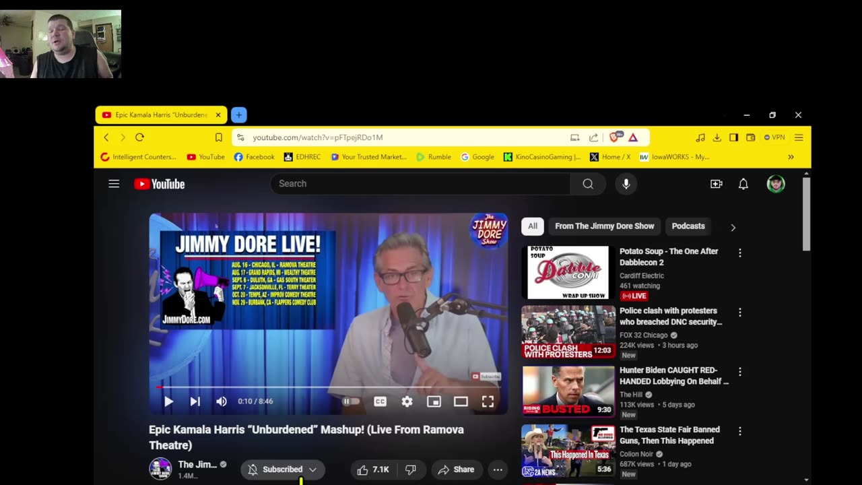This screenshot has height=485, width=862.
Task: Open The Jimmy Dore Show channel avatar
Action: pyautogui.click(x=160, y=469)
